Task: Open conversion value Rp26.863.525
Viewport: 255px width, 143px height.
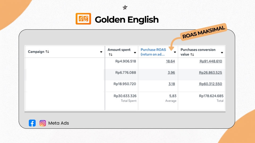Action: [x=210, y=73]
